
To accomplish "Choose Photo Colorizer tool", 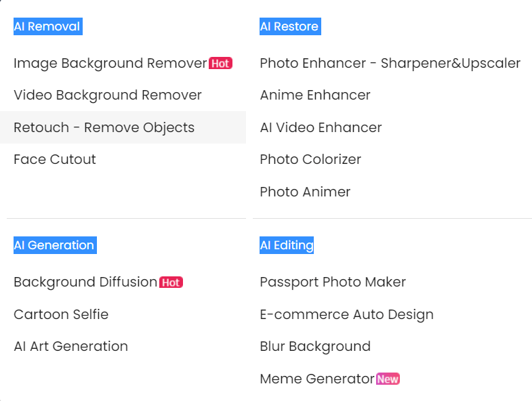I will click(x=310, y=159).
